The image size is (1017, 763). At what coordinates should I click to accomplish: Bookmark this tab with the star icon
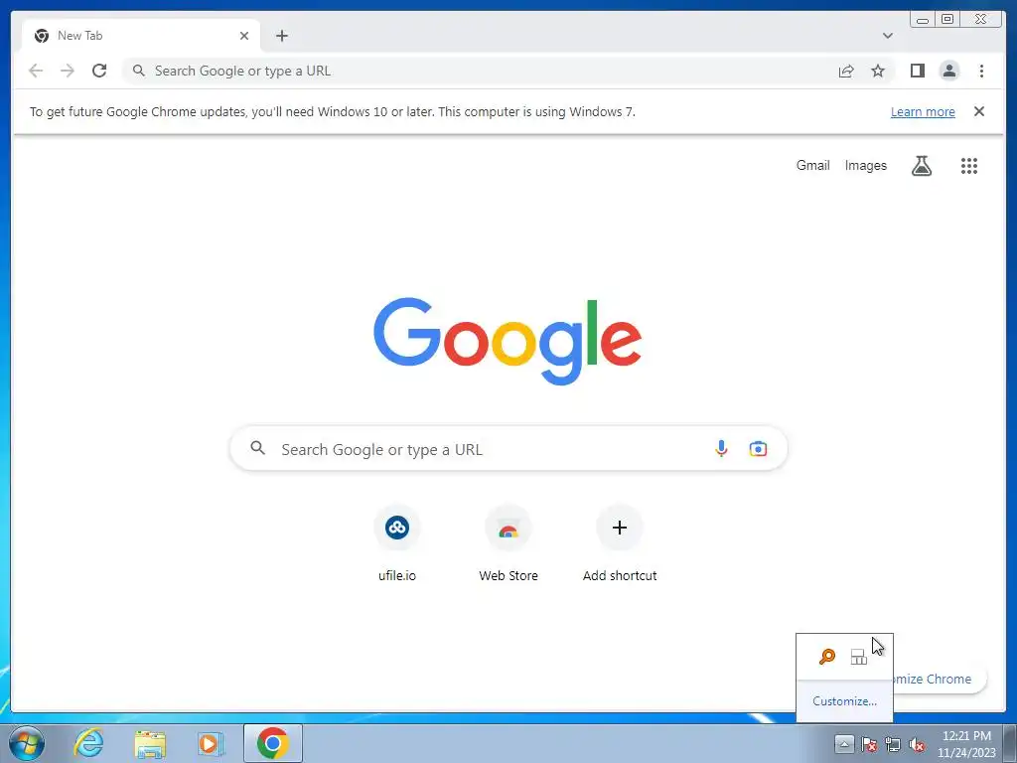click(x=878, y=71)
